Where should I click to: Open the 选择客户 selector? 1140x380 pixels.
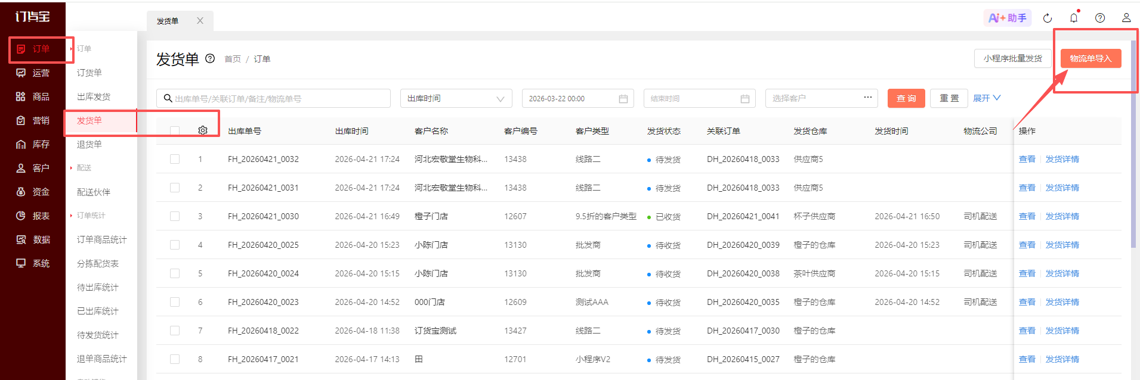(x=821, y=98)
